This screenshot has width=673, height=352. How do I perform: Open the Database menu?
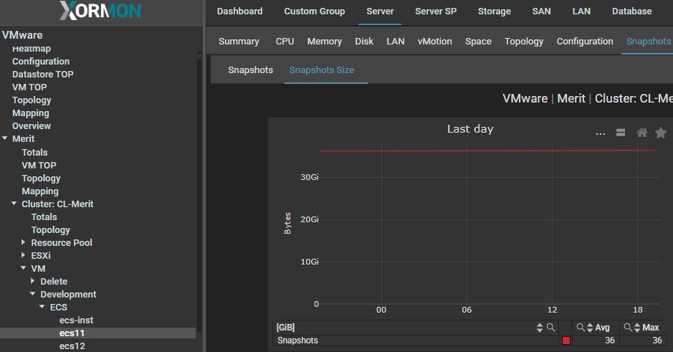(632, 11)
